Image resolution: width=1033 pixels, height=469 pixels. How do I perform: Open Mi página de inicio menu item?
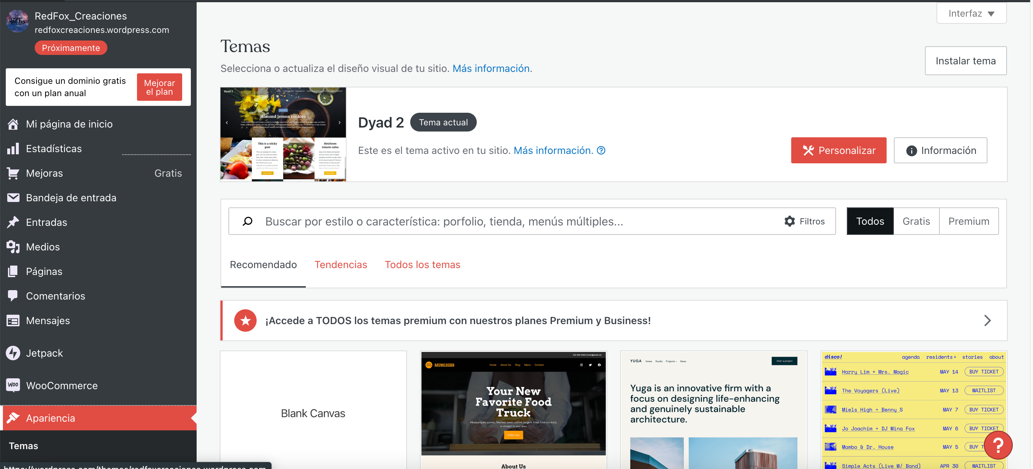(x=98, y=124)
